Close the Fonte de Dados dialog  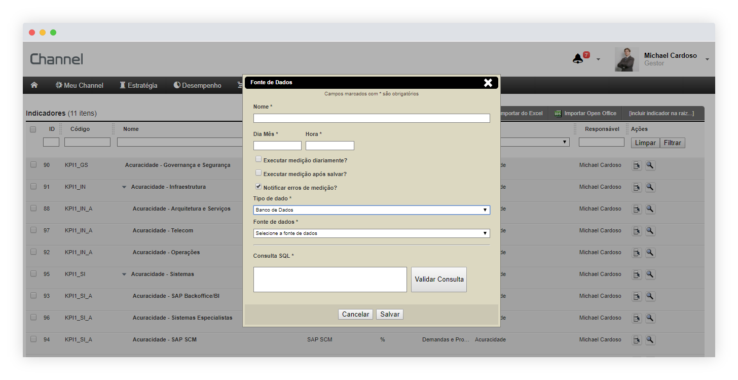(x=488, y=83)
